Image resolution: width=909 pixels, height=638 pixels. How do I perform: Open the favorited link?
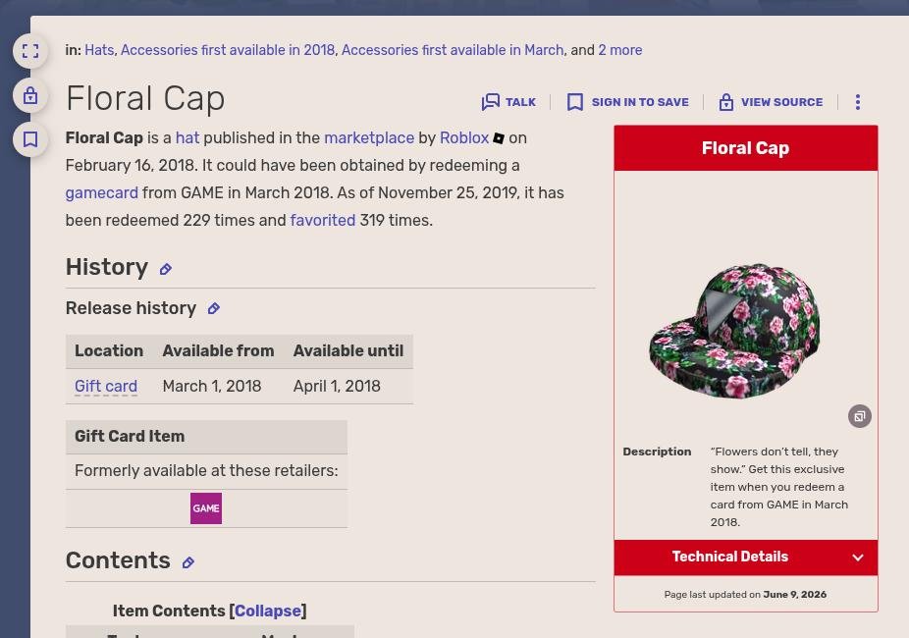[x=323, y=220]
